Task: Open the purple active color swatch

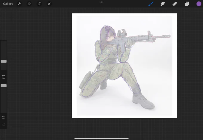Action: [199, 4]
